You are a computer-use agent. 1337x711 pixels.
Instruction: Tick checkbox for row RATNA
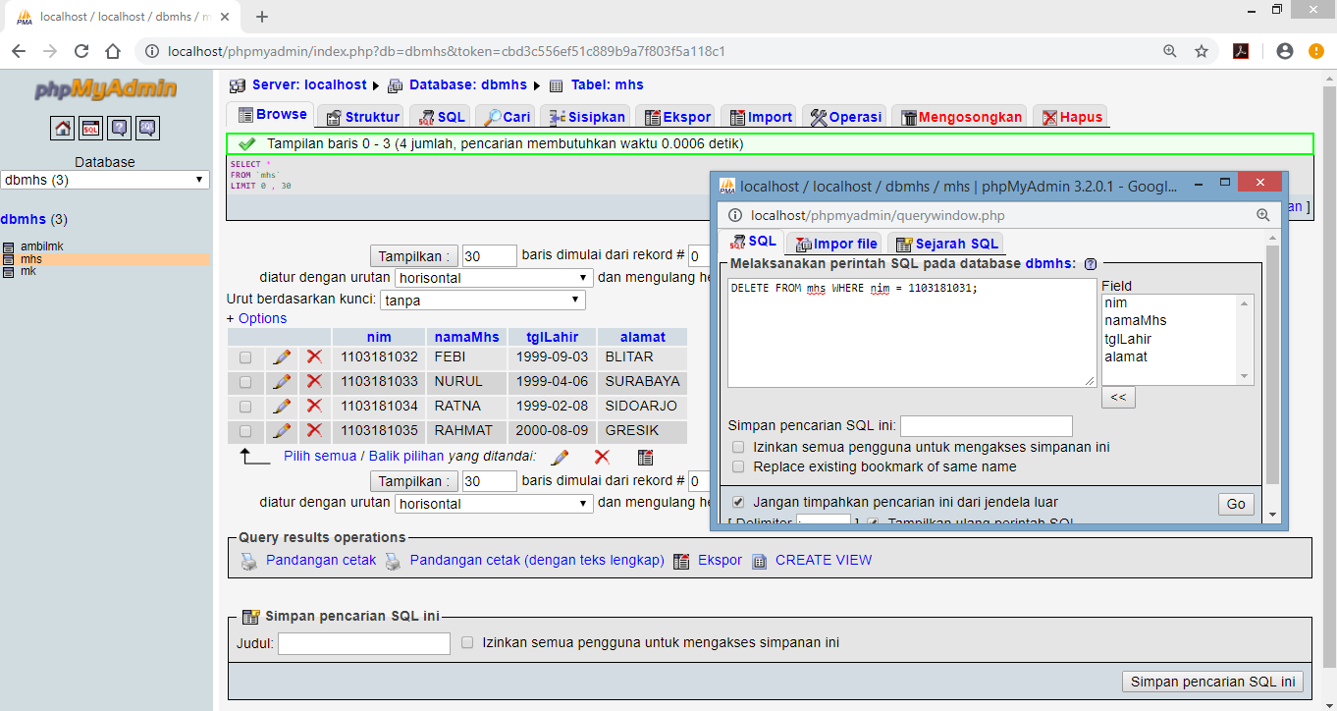(245, 407)
